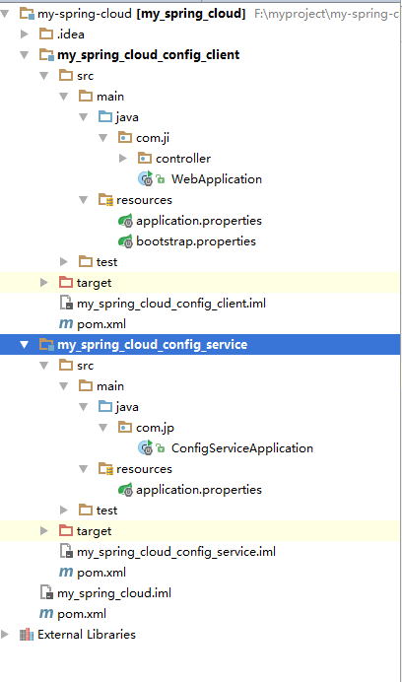Select application.properties below ConfigServiceApplication resources
This screenshot has height=682, width=402.
[x=199, y=490]
